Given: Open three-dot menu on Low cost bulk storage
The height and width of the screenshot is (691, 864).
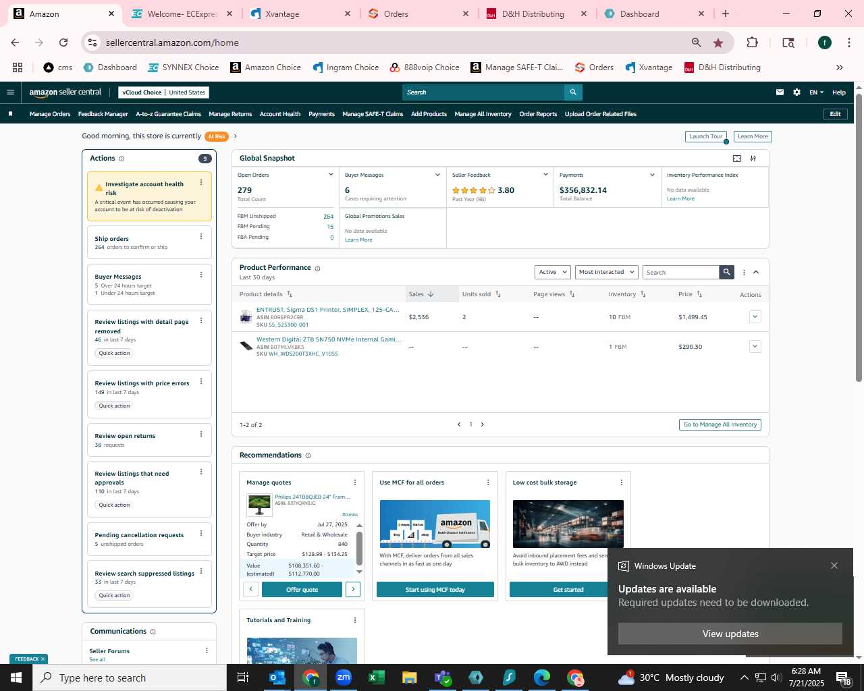Looking at the screenshot, I should (x=622, y=482).
